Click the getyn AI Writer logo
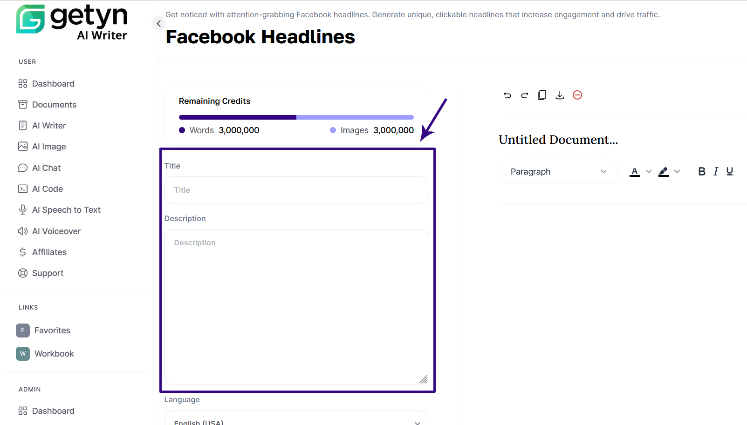 coord(72,22)
